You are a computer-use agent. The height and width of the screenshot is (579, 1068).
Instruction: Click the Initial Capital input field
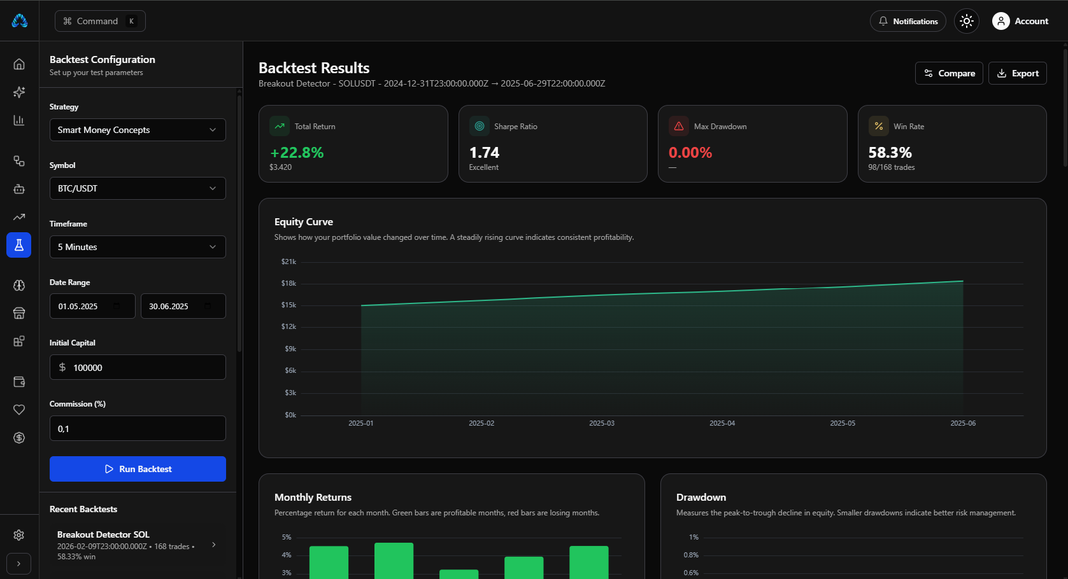[138, 367]
